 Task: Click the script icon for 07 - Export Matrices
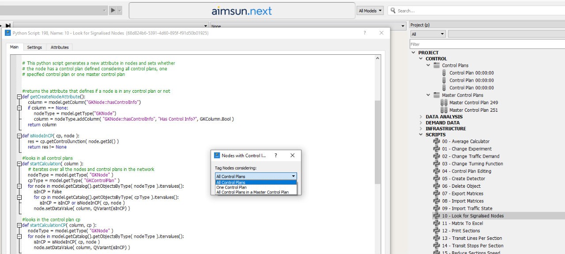(437, 193)
